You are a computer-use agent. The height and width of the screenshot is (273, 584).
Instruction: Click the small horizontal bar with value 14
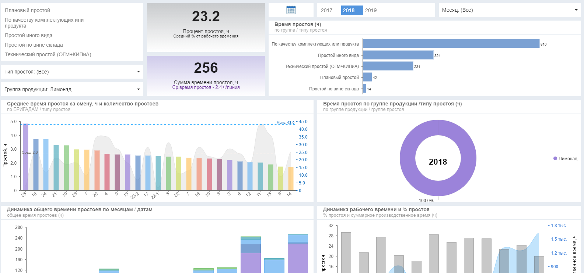tap(364, 89)
